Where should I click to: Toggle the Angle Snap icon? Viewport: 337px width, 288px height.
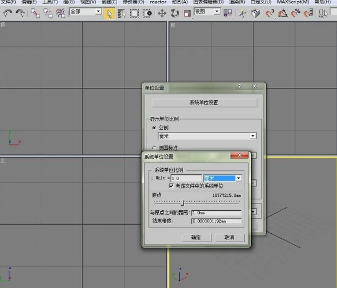point(283,13)
